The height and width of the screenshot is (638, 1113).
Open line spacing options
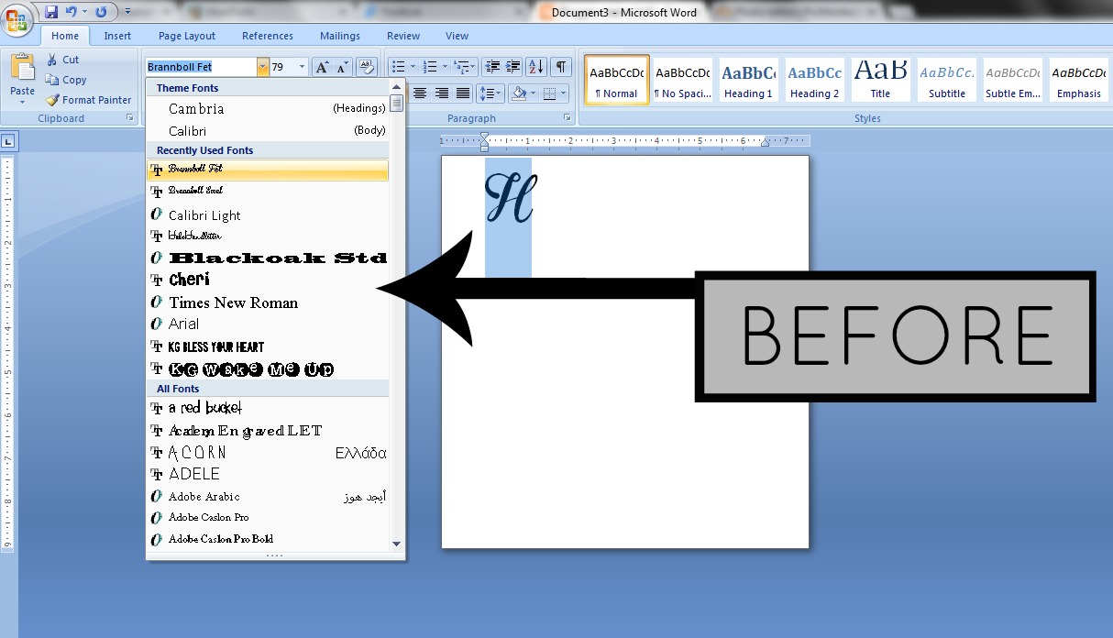pyautogui.click(x=490, y=93)
